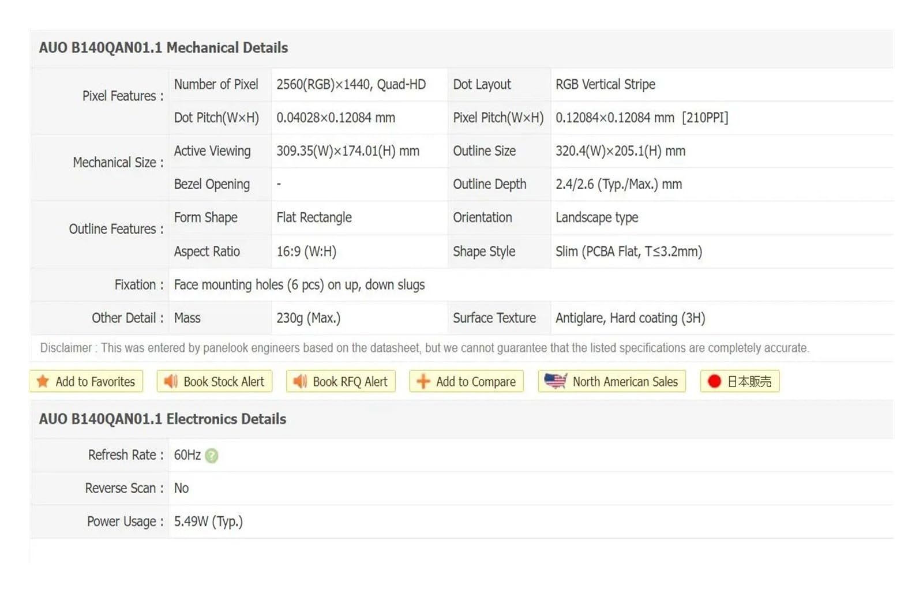This screenshot has height=593, width=923.
Task: Click the Pixel Pitch(W×H) label
Action: [498, 118]
